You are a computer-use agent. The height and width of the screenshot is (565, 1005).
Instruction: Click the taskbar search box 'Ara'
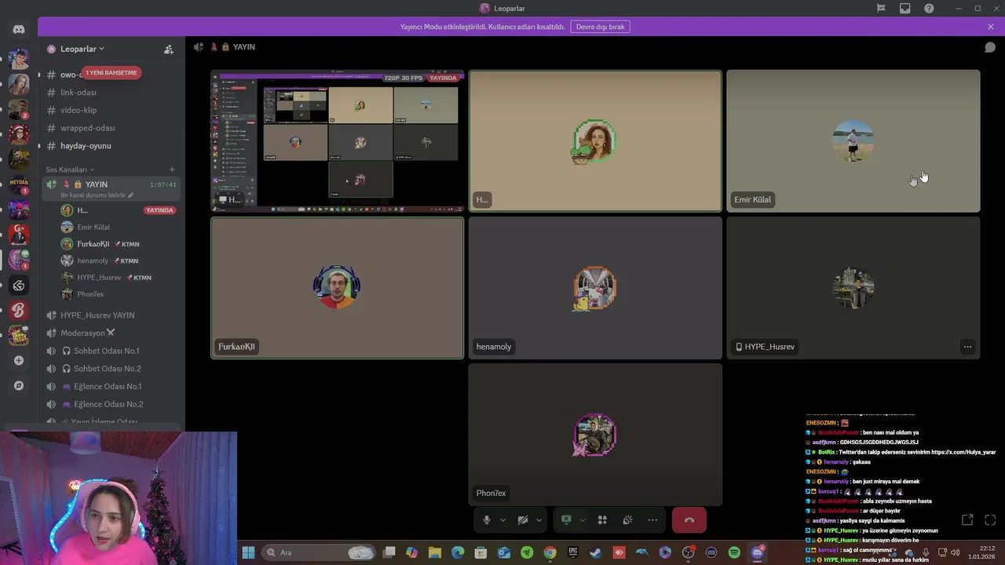pyautogui.click(x=319, y=552)
